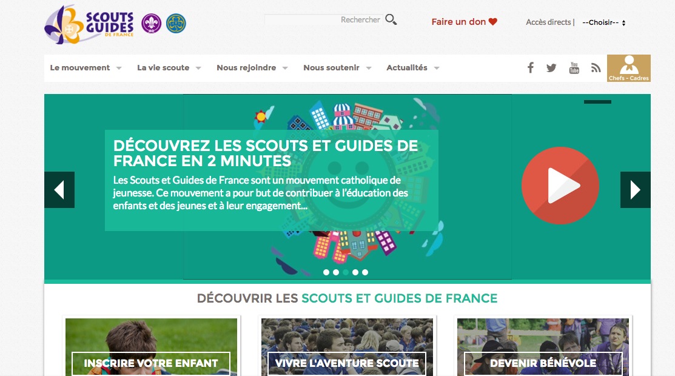This screenshot has width=675, height=376.
Task: Select the second carousel dot indicator
Action: pos(336,272)
